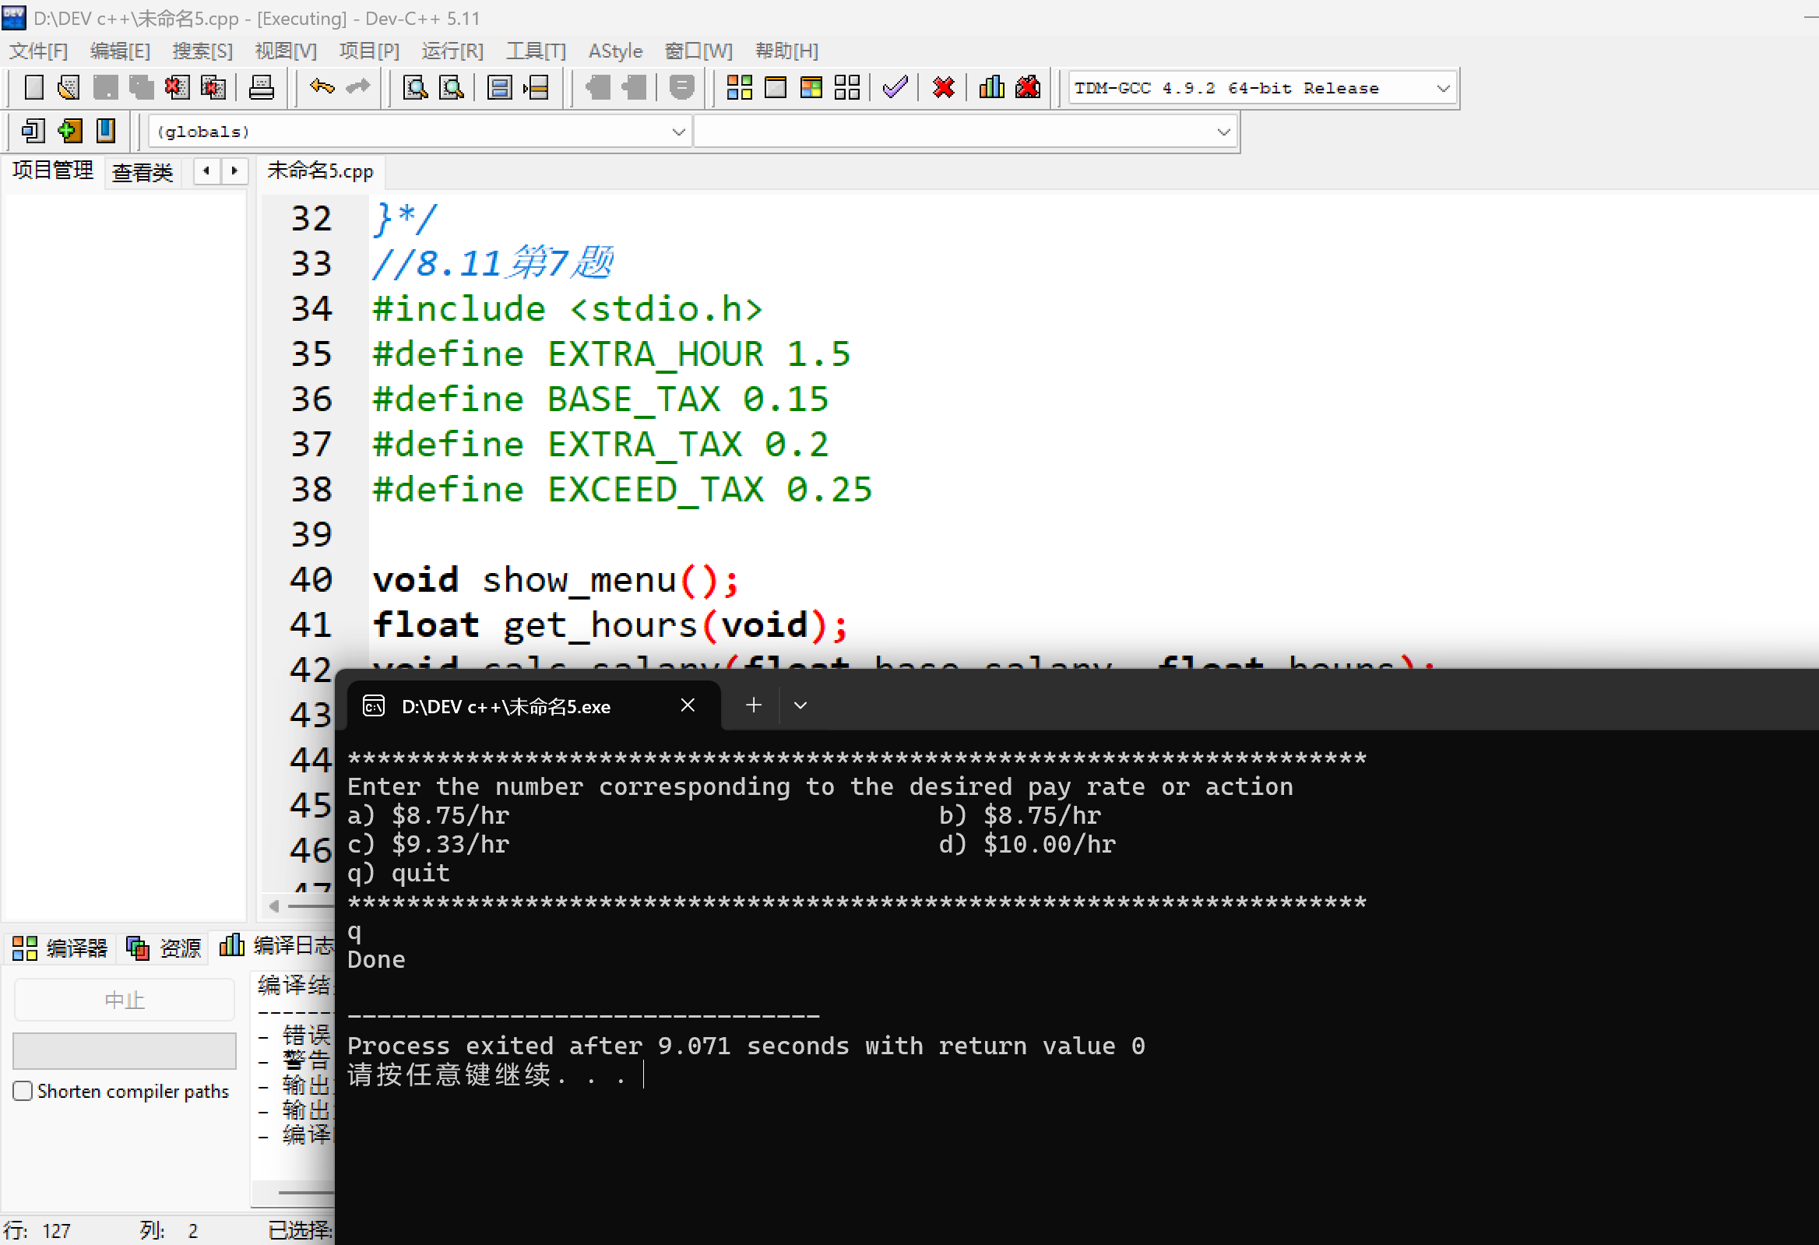The height and width of the screenshot is (1245, 1819).
Task: Open the (globals) scope dropdown
Action: pyautogui.click(x=677, y=132)
